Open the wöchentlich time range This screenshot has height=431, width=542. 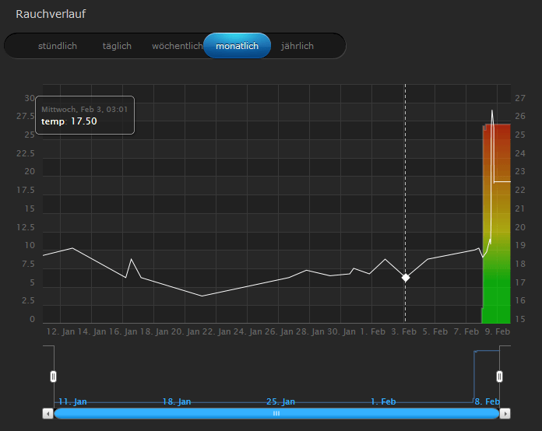click(x=177, y=46)
